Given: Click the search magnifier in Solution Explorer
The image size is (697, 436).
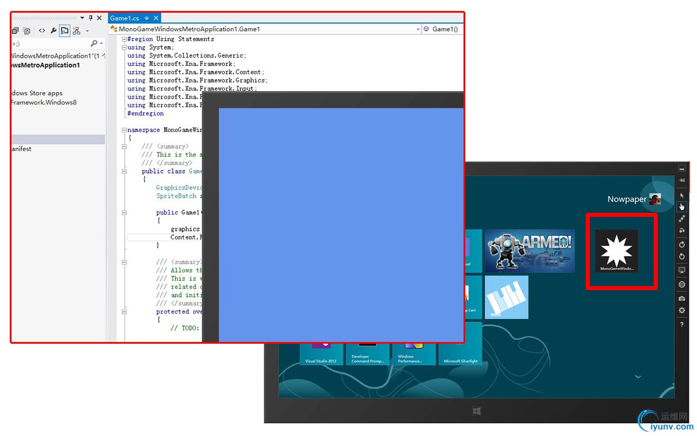Looking at the screenshot, I should (94, 43).
